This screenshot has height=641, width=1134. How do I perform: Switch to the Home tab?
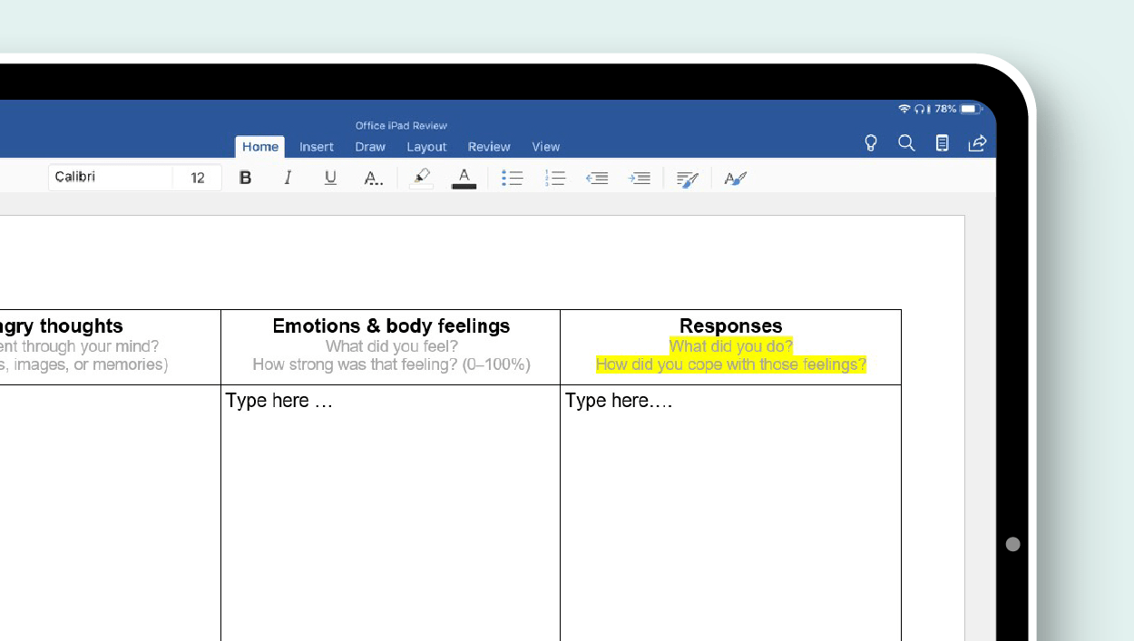coord(260,147)
